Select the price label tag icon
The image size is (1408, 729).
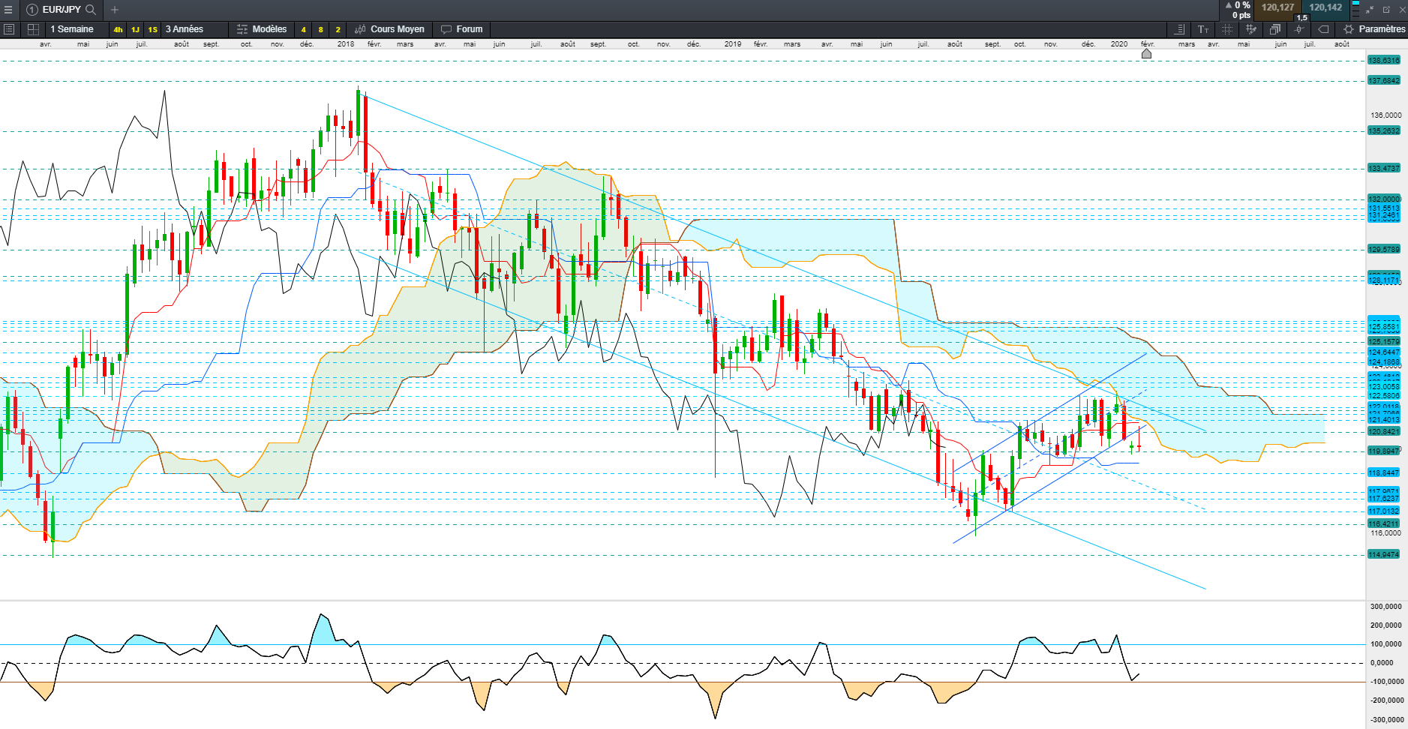[1323, 29]
